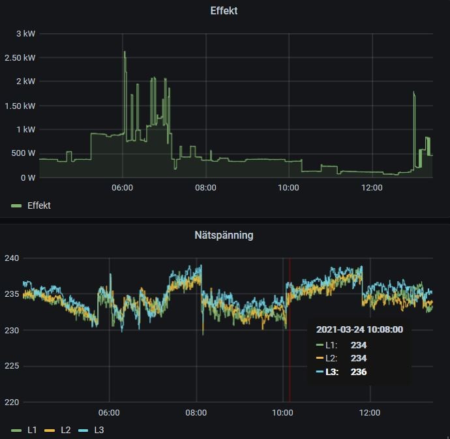
Task: Click the 3 kW y-axis label
Action: click(26, 33)
